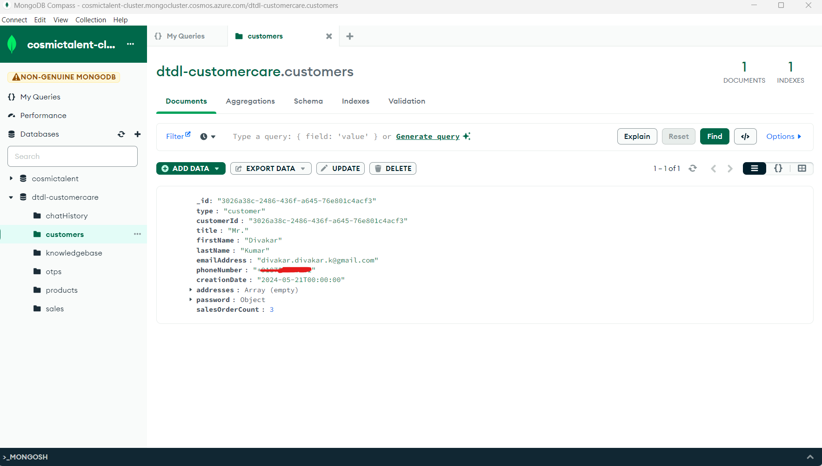Viewport: 822px width, 466px height.
Task: Expand the password object field
Action: pos(191,299)
